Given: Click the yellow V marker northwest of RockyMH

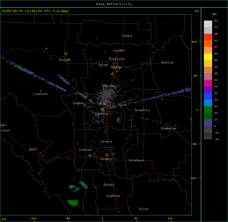Looking at the screenshot, I should (x=46, y=49).
